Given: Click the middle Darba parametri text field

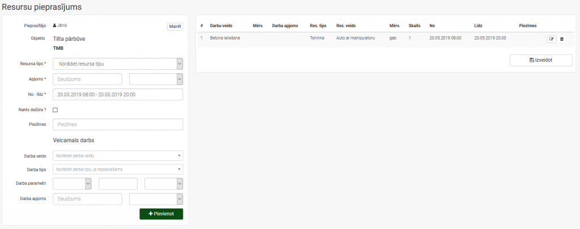Looking at the screenshot, I should tap(118, 184).
